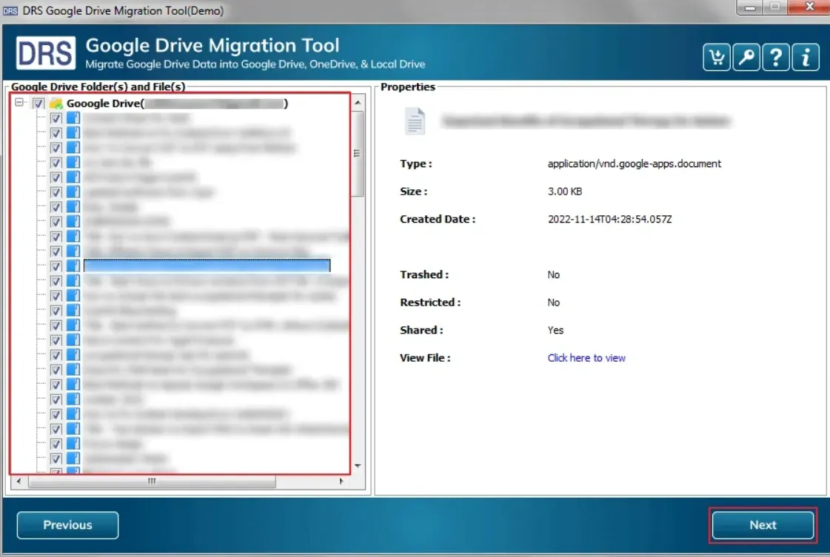
Task: Select the highlighted file in tree
Action: [x=207, y=266]
